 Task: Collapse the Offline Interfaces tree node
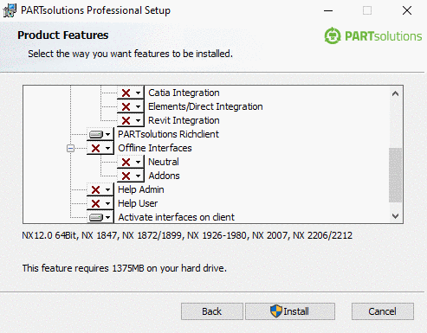(x=70, y=148)
